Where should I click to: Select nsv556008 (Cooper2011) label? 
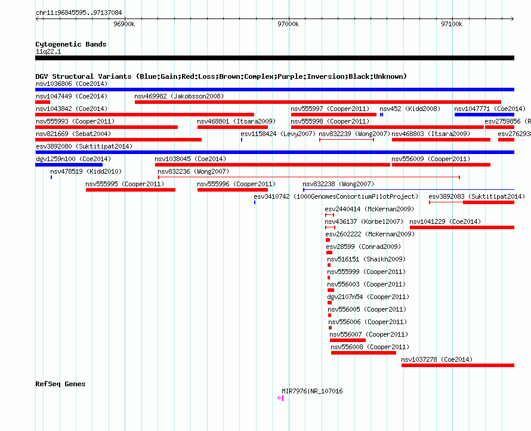pos(370,347)
